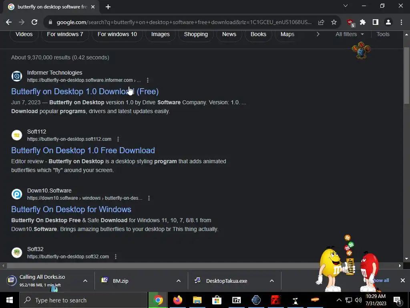Toggle the Chrome side panel
This screenshot has height=308, width=410.
pyautogui.click(x=376, y=22)
